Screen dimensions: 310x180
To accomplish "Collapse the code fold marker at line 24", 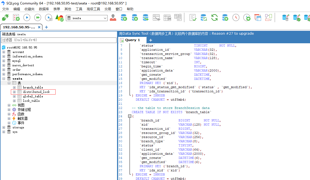I will click(x=130, y=116).
